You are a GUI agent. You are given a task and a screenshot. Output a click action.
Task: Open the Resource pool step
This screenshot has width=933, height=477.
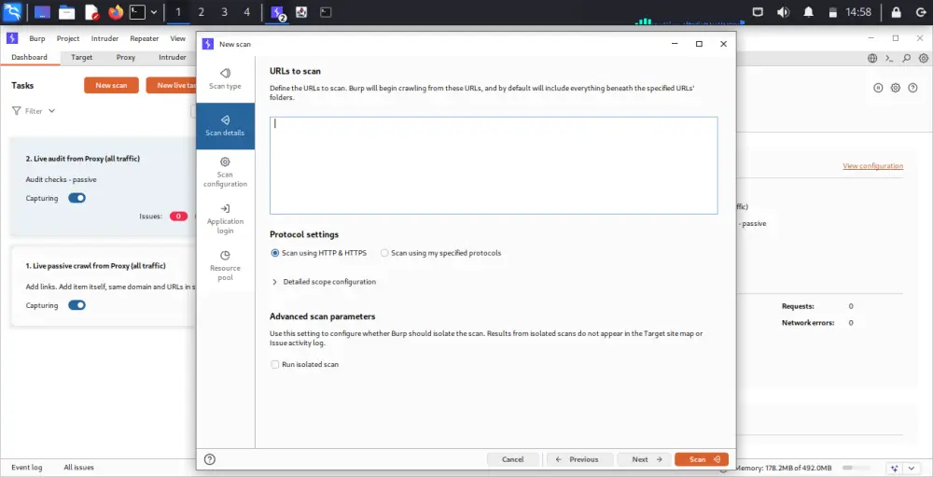[225, 266]
